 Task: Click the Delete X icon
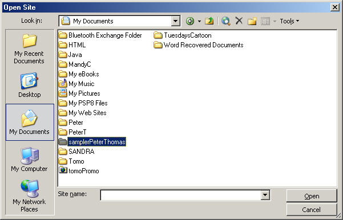(239, 21)
